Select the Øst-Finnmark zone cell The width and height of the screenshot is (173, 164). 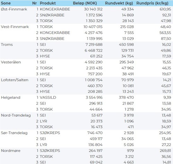click(x=14, y=9)
